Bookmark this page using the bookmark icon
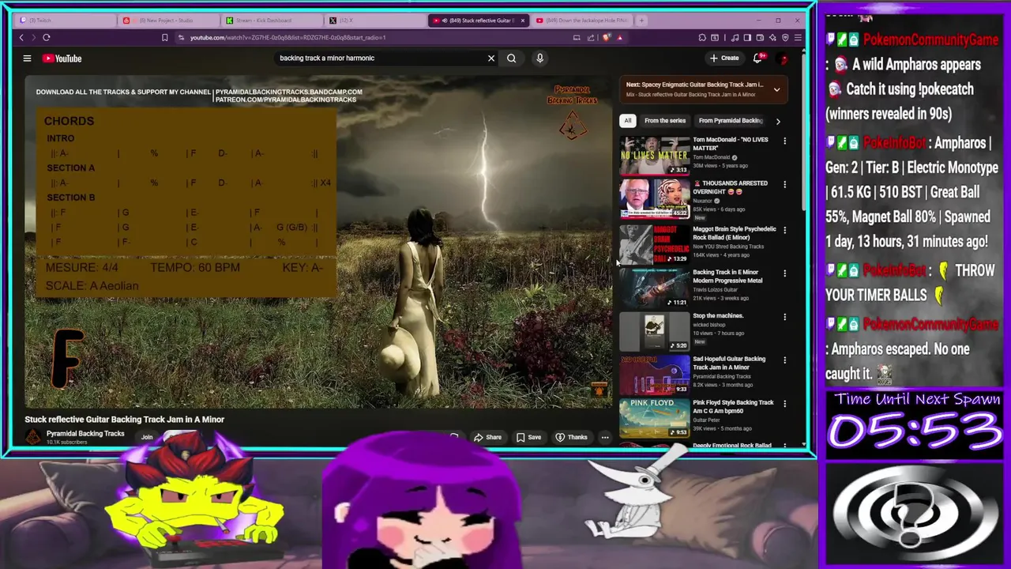The image size is (1011, 569). tap(164, 37)
